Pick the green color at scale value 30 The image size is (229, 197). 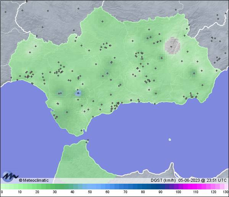pyautogui.click(x=55, y=186)
